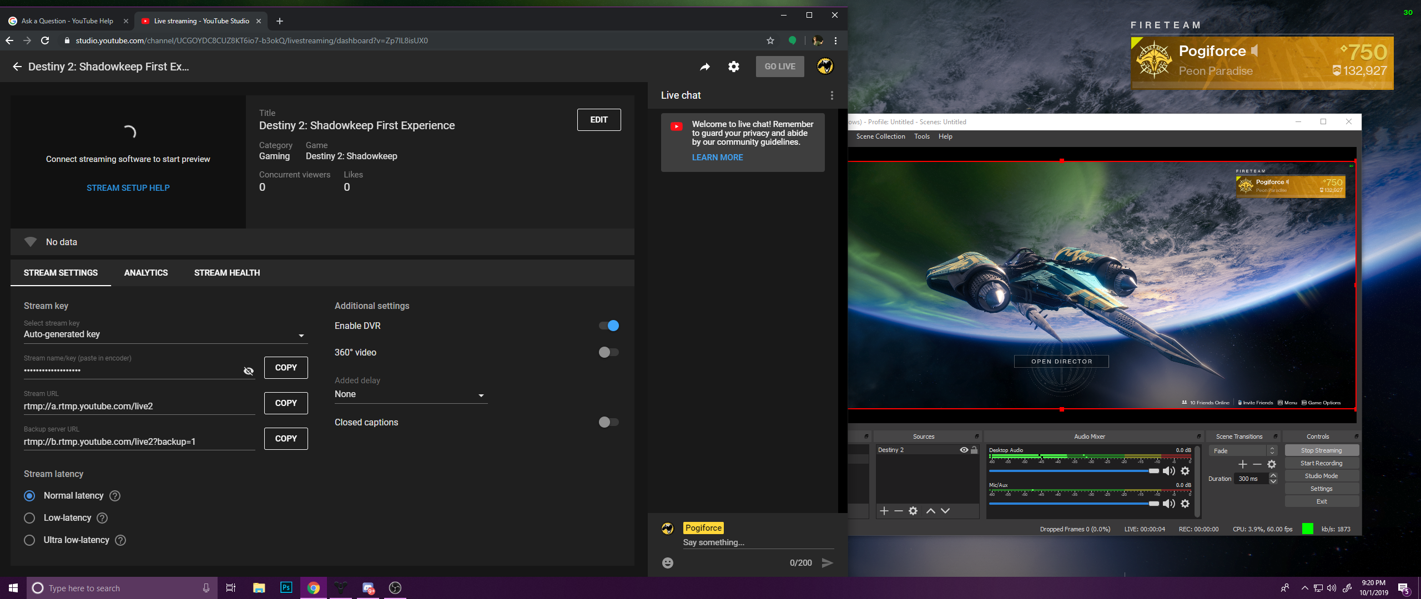This screenshot has height=599, width=1421.
Task: Select Low-latency radio button
Action: 29,517
